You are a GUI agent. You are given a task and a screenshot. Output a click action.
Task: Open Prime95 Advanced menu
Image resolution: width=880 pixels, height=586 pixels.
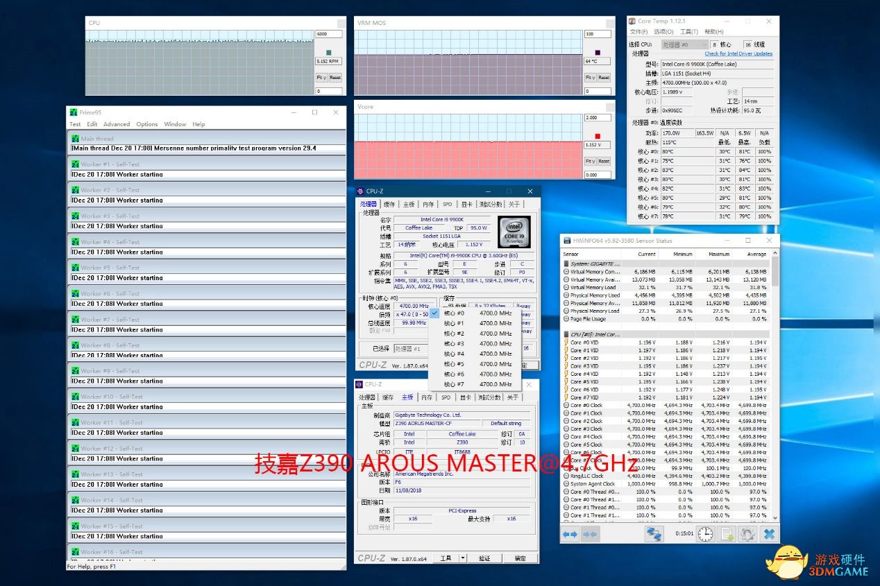(x=117, y=124)
